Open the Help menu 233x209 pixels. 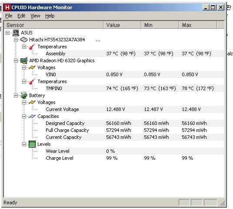pyautogui.click(x=50, y=16)
